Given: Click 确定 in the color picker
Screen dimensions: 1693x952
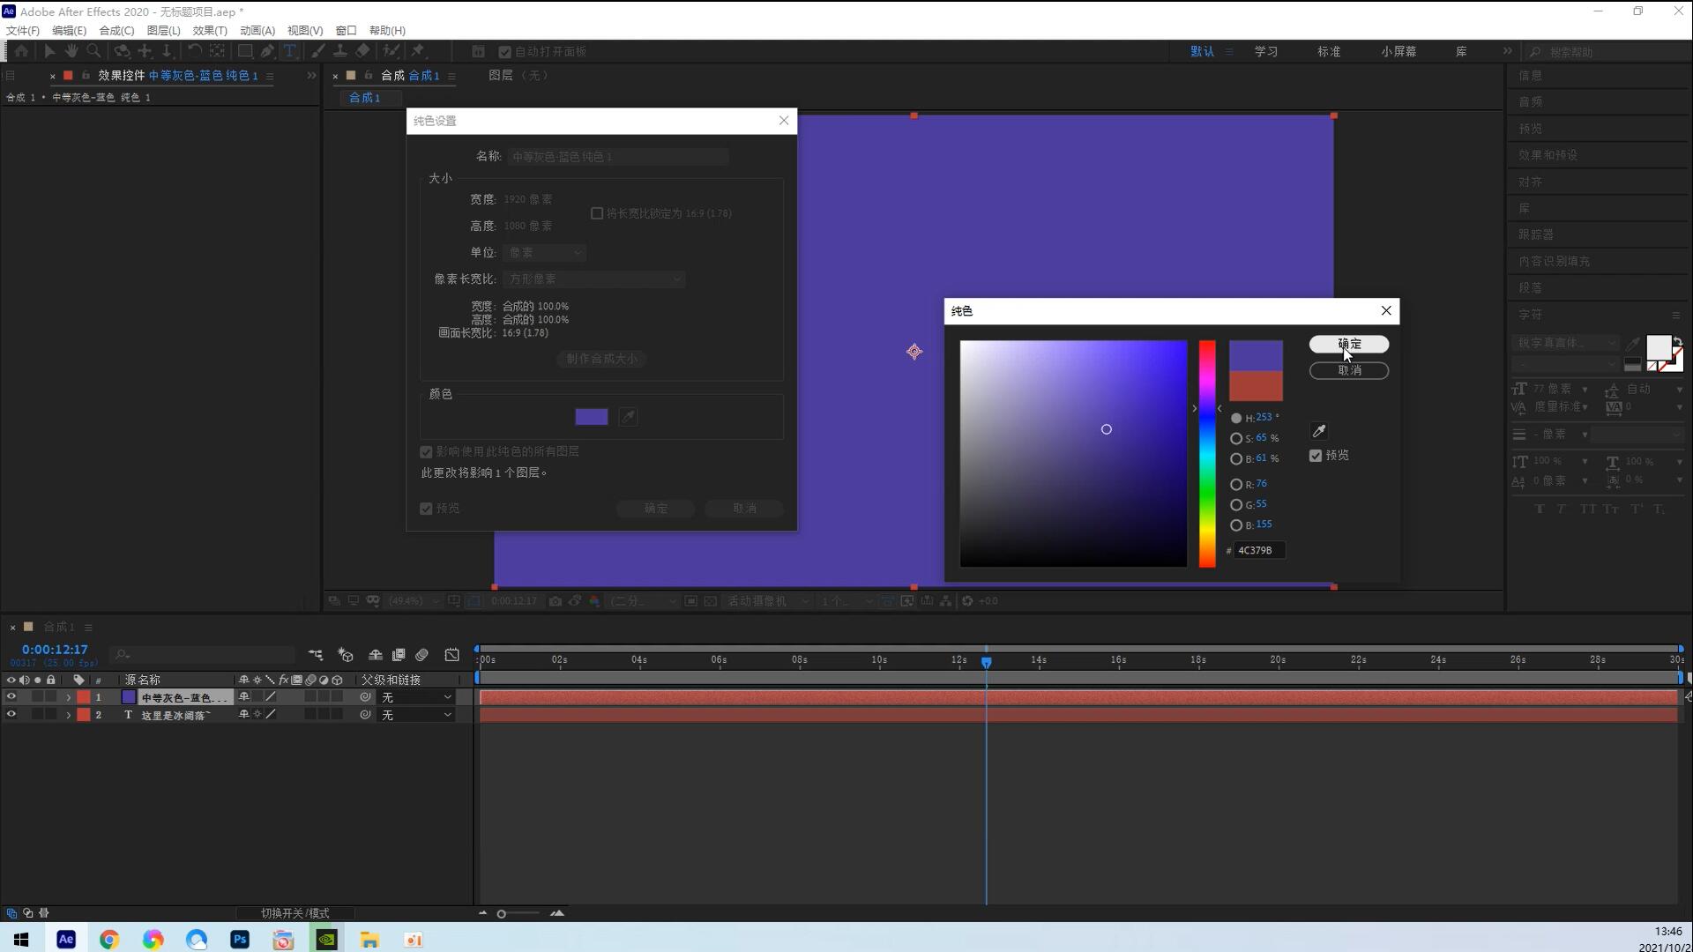Looking at the screenshot, I should click(x=1348, y=344).
